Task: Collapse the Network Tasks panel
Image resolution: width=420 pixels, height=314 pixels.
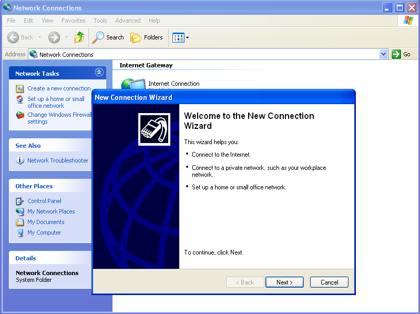Action: point(99,73)
